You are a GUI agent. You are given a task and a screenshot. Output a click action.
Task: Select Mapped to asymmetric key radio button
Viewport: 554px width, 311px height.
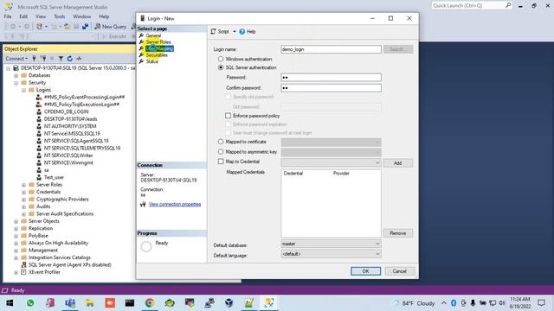(x=221, y=152)
